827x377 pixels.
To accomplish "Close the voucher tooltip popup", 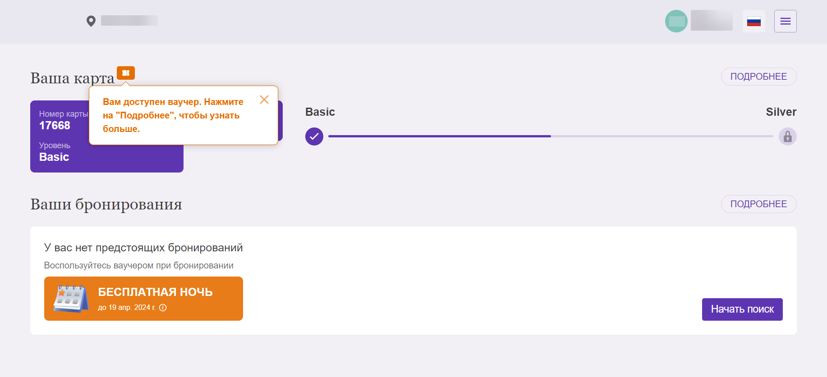I will click(x=264, y=100).
